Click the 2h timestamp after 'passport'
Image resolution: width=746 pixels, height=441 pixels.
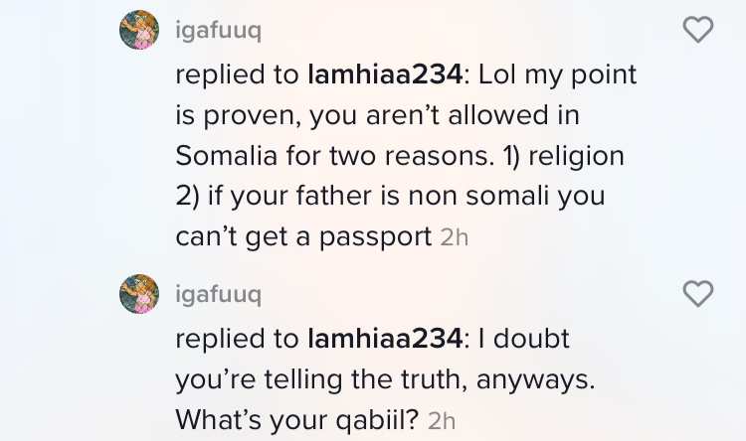[x=454, y=237]
